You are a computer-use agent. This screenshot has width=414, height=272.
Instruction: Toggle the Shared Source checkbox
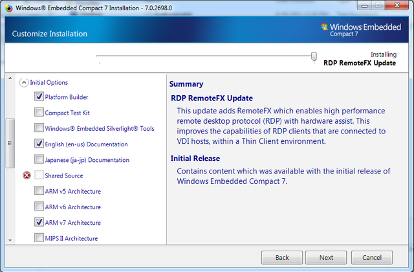click(39, 175)
